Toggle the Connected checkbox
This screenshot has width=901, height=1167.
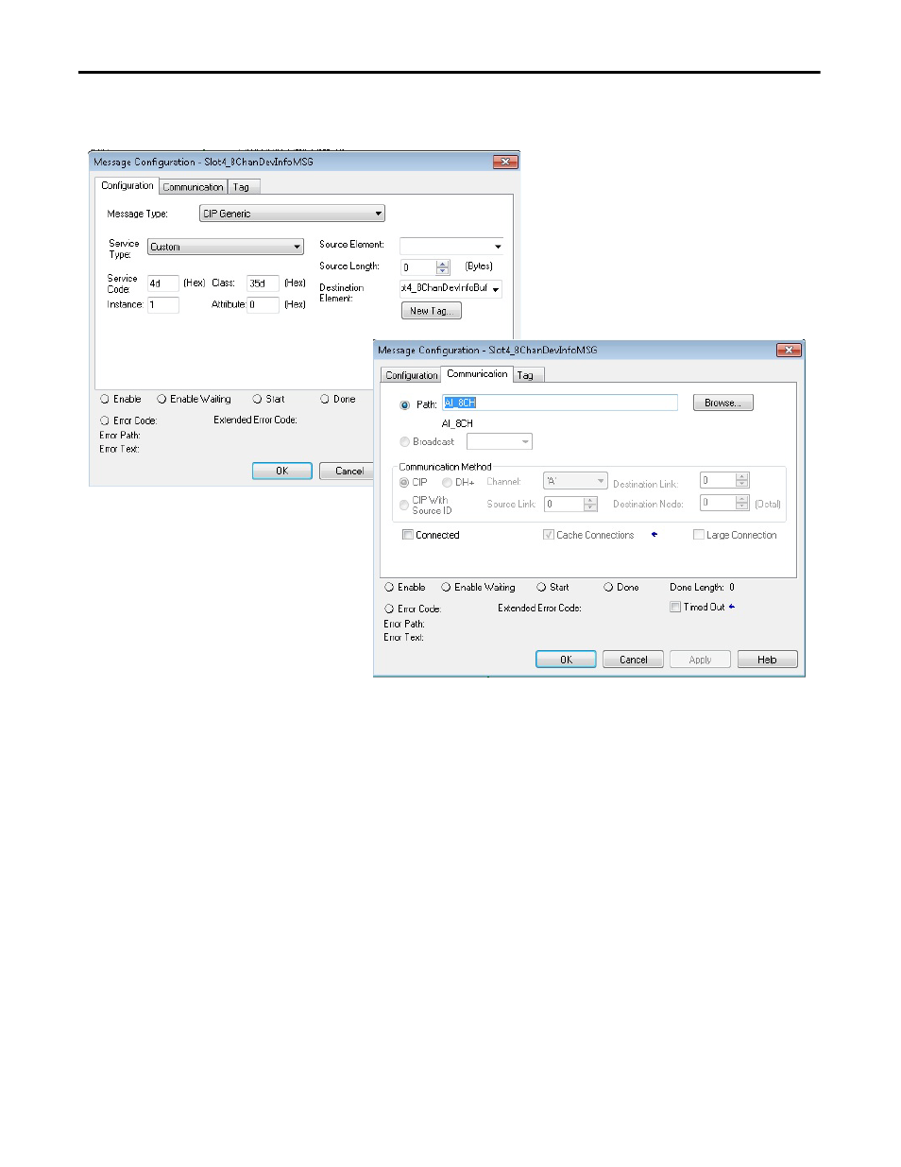click(x=408, y=535)
